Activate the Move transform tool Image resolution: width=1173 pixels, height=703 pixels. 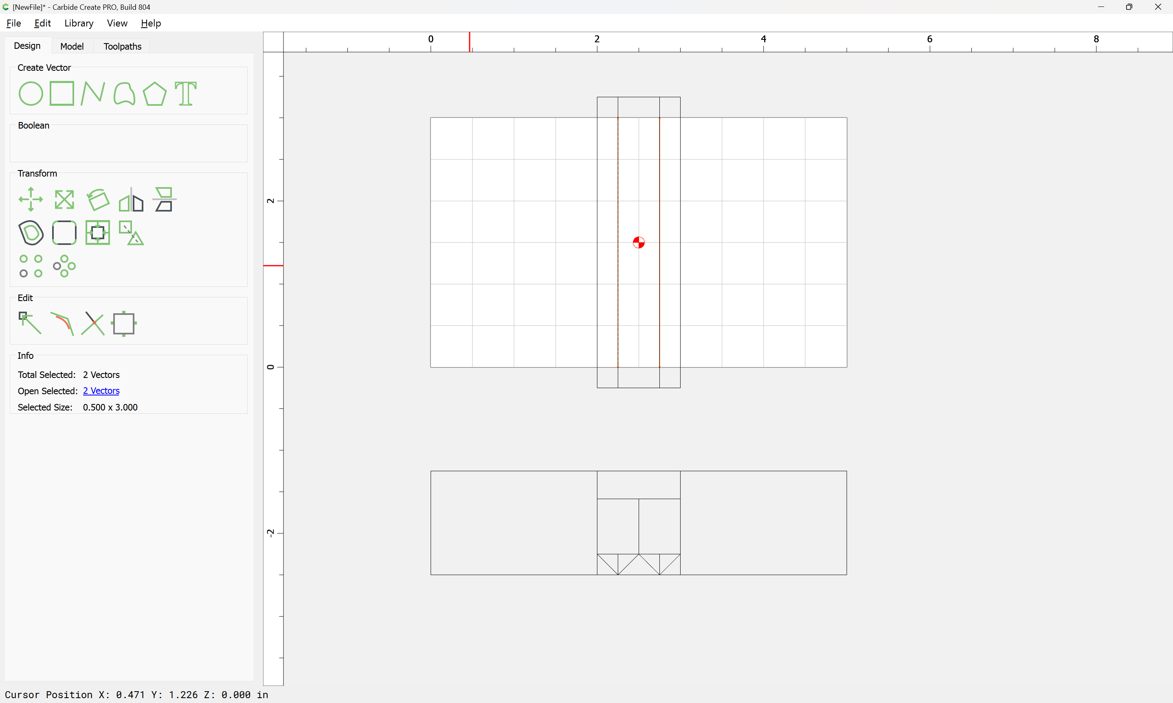(x=31, y=199)
